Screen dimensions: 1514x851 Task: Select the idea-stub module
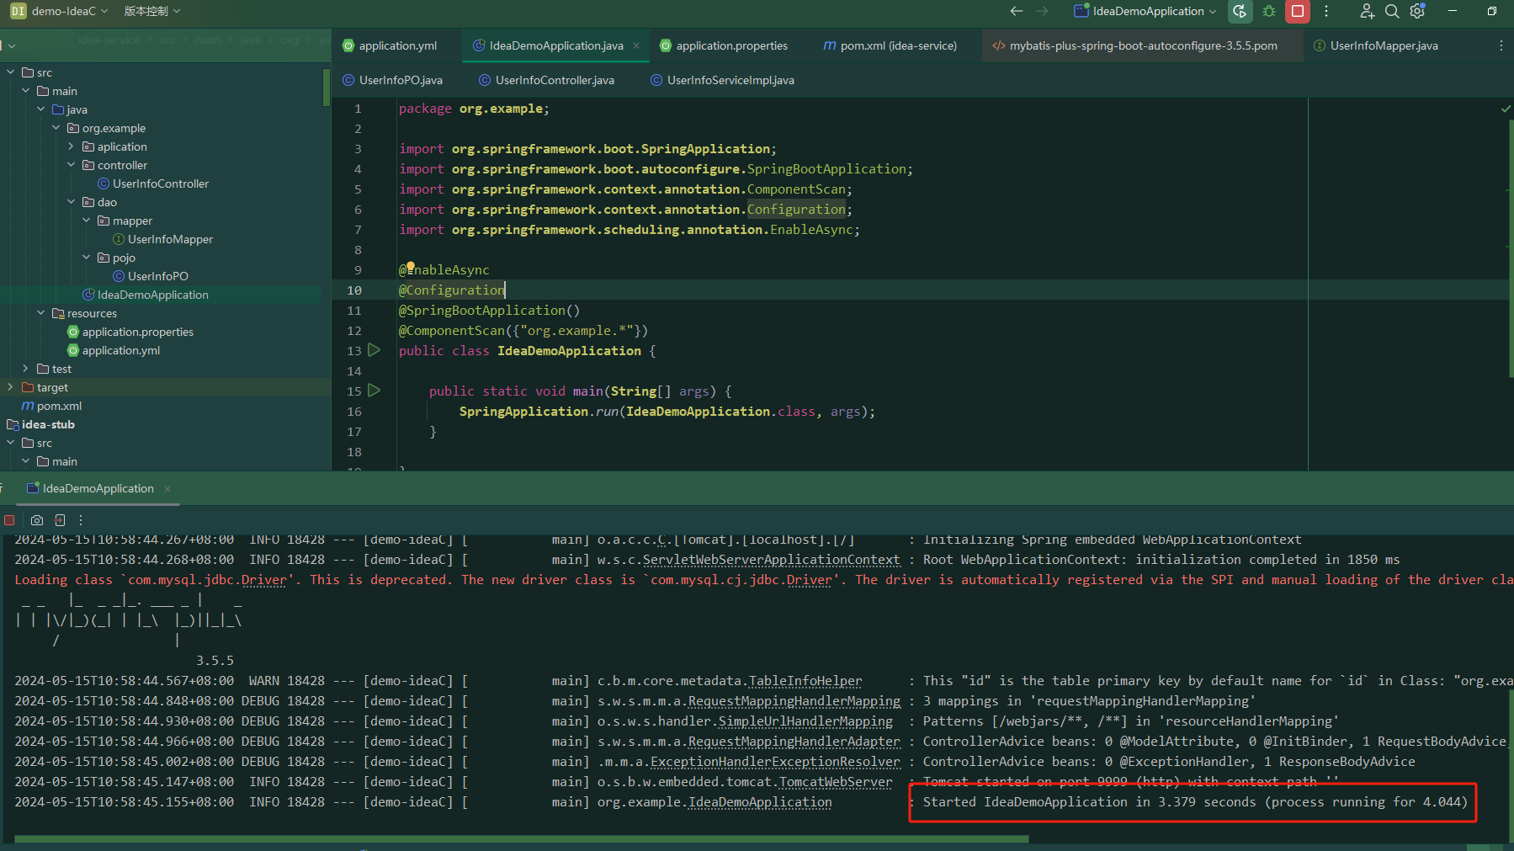click(x=48, y=424)
